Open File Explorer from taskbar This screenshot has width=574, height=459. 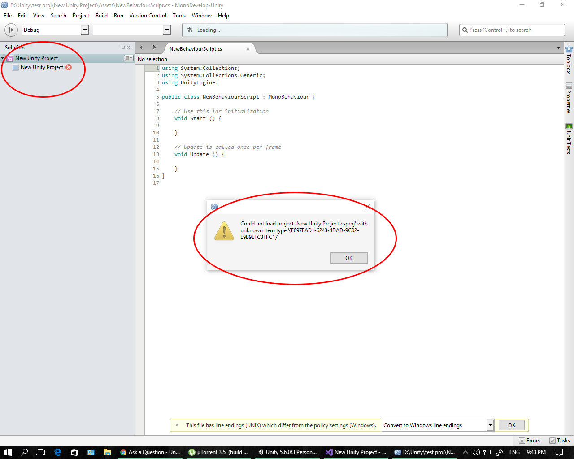pyautogui.click(x=108, y=452)
